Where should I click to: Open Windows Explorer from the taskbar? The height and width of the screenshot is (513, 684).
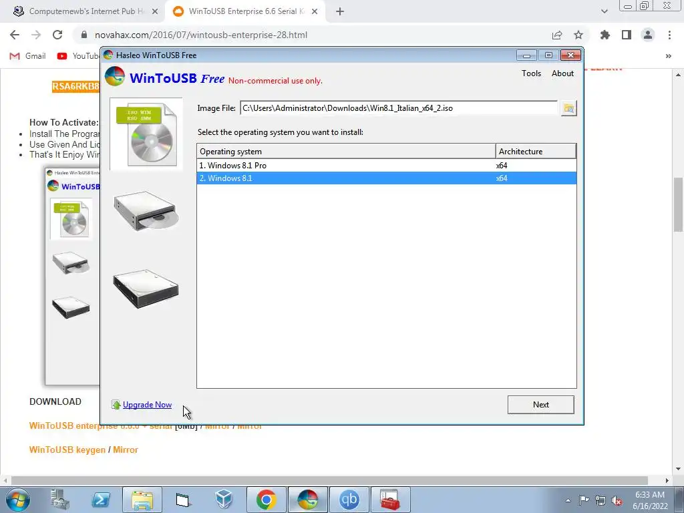(142, 500)
